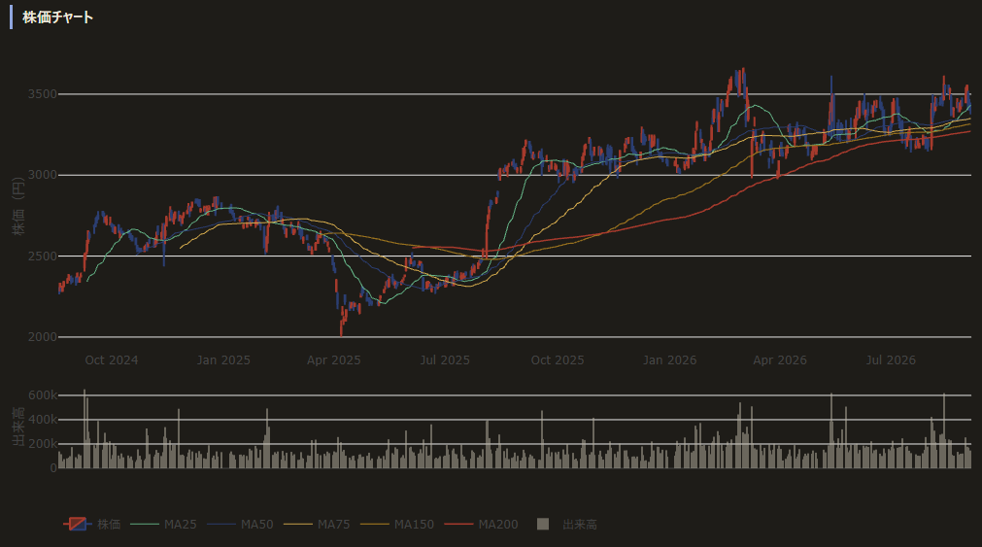The height and width of the screenshot is (547, 982).
Task: Toggle the 出来高 volume legend entry
Action: tap(567, 525)
